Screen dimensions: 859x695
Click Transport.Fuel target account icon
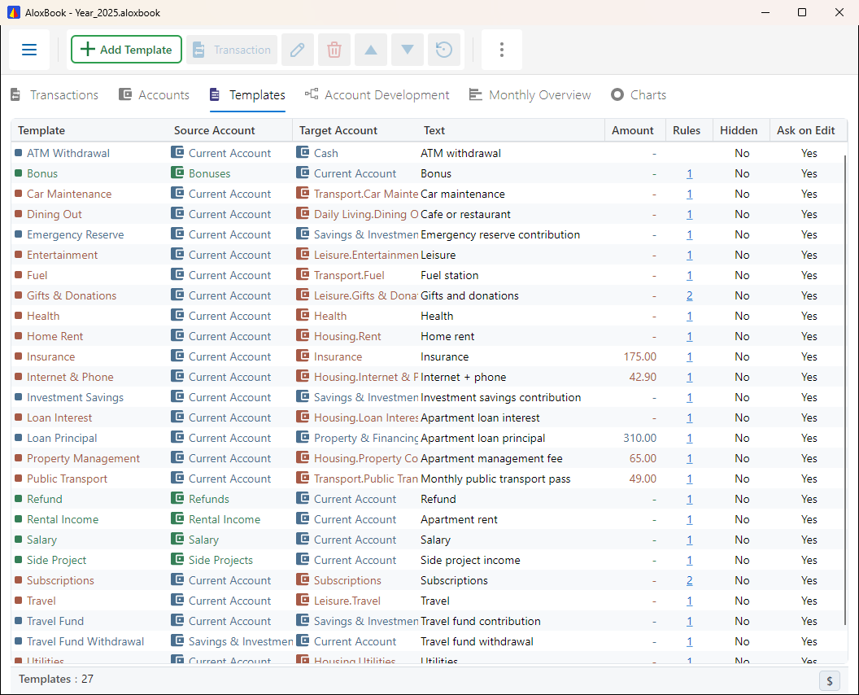[x=303, y=274]
